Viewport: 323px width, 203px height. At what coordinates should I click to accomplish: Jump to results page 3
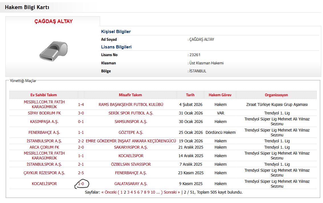(x=128, y=192)
